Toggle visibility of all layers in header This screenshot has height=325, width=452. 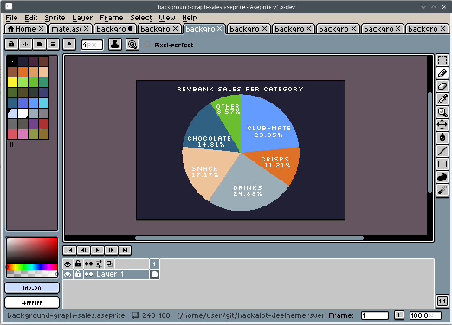(x=68, y=264)
